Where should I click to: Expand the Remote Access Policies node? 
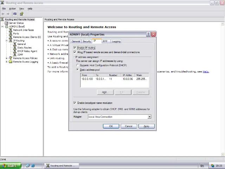(x=6, y=58)
